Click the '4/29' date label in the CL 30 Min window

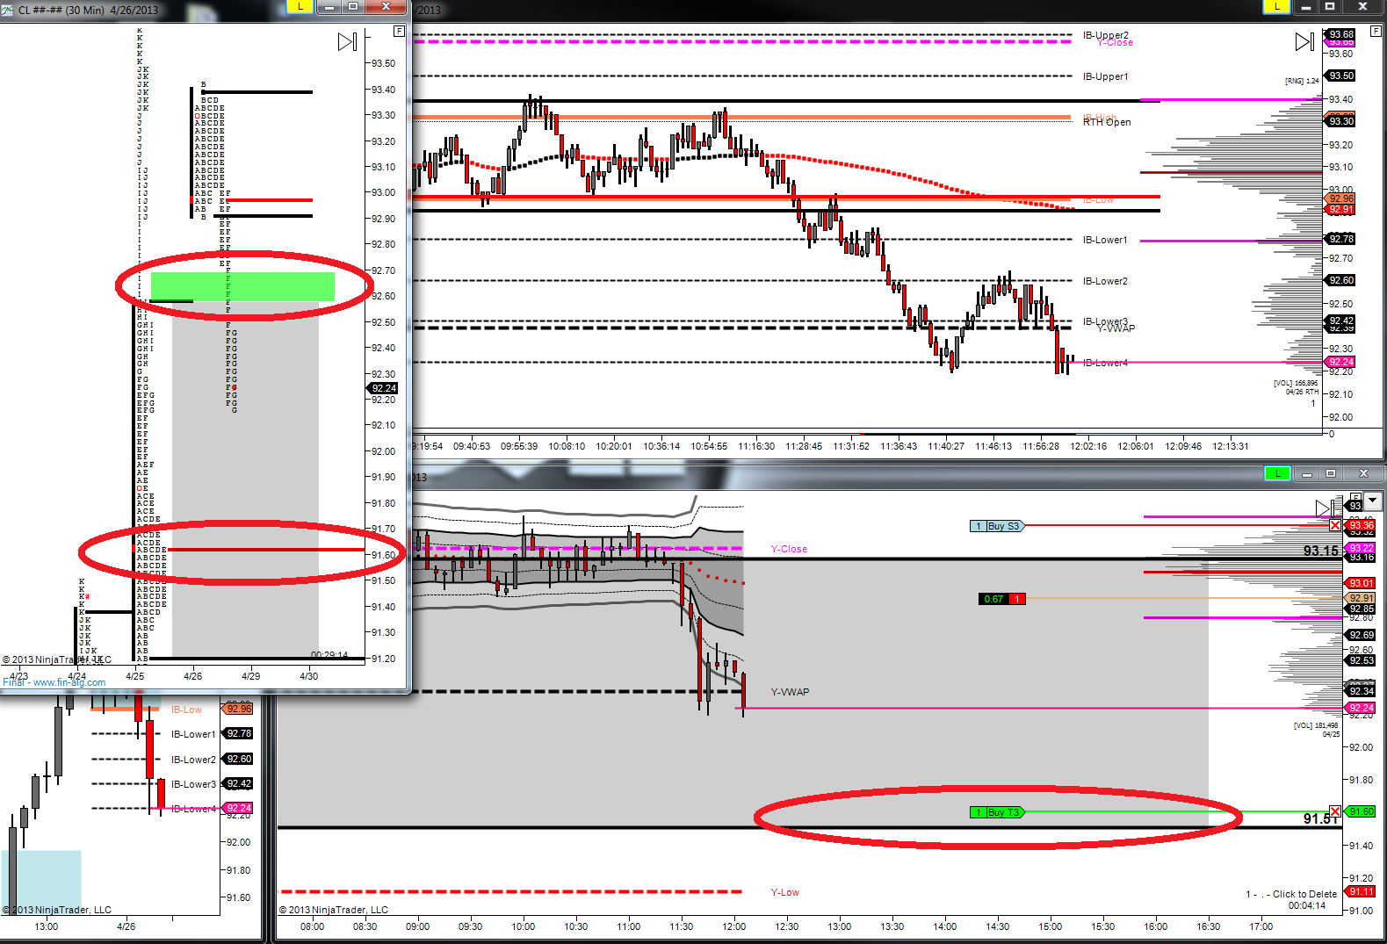point(251,676)
